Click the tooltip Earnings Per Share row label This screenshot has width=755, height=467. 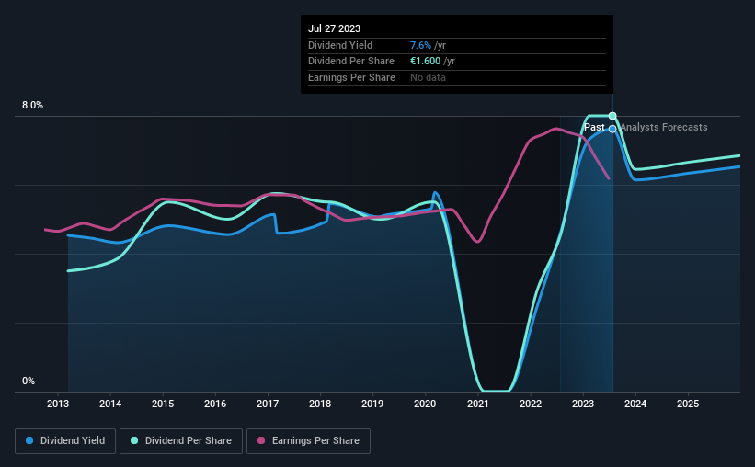click(351, 77)
